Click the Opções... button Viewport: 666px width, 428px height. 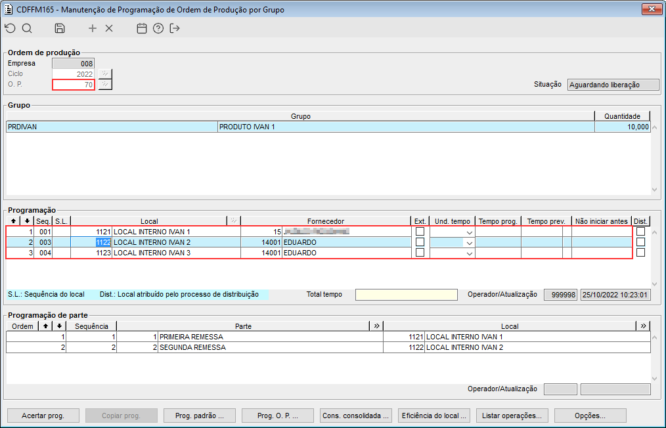(x=590, y=416)
